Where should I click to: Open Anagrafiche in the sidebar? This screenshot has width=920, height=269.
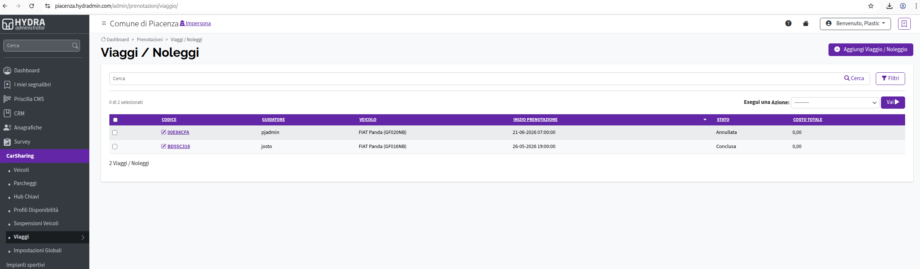click(x=28, y=128)
